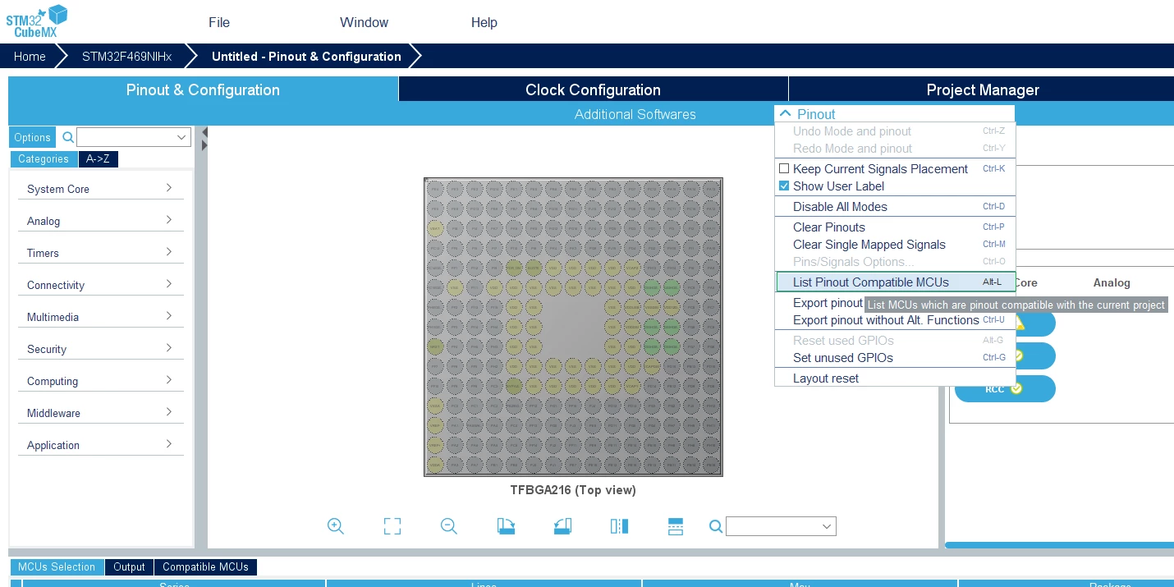The height and width of the screenshot is (587, 1174).
Task: Open the pin search dropdown below chip
Action: [x=827, y=526]
